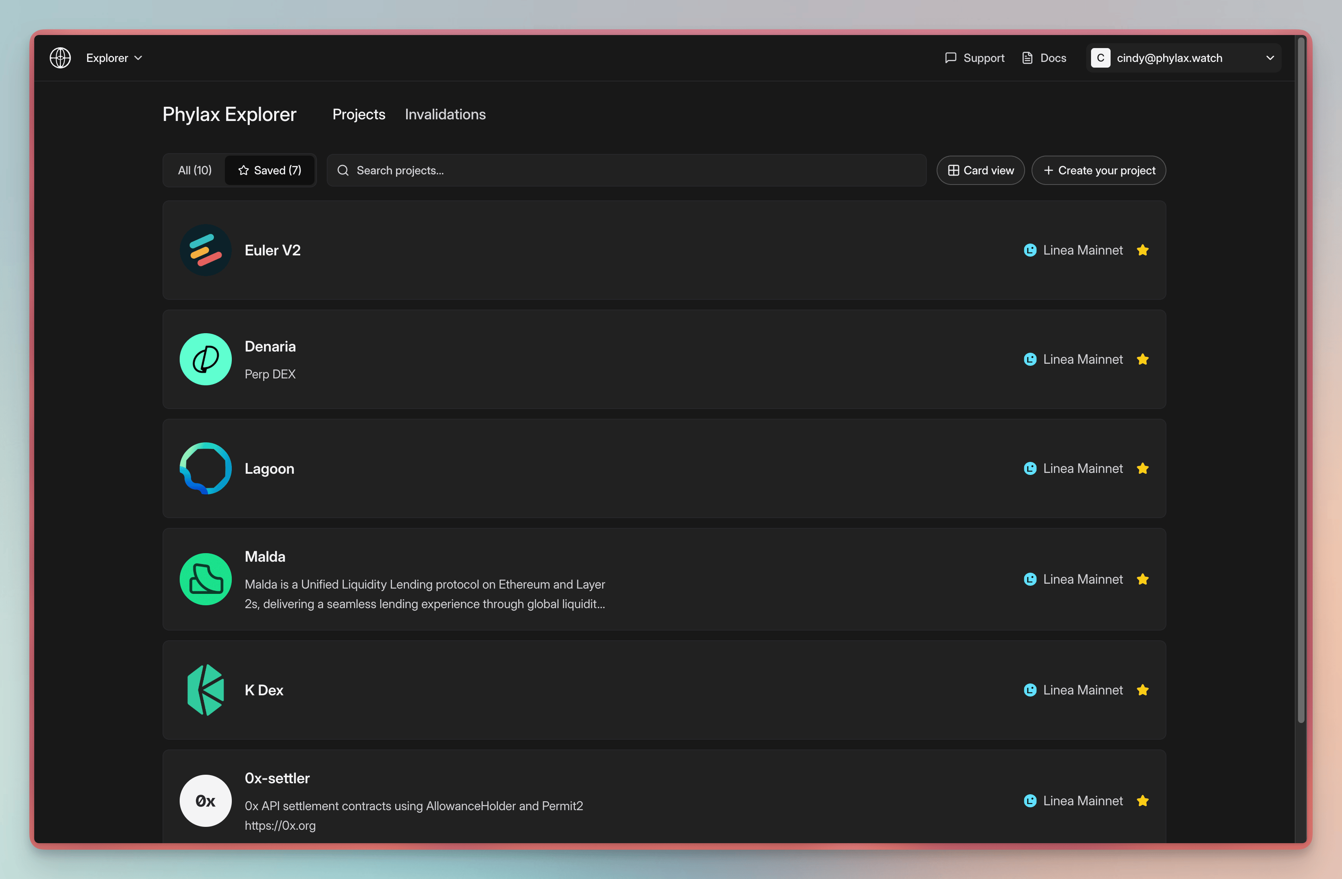Screen dimensions: 1342x879
Task: Expand the cindy@phylax.watch account menu chevron
Action: coord(1270,58)
